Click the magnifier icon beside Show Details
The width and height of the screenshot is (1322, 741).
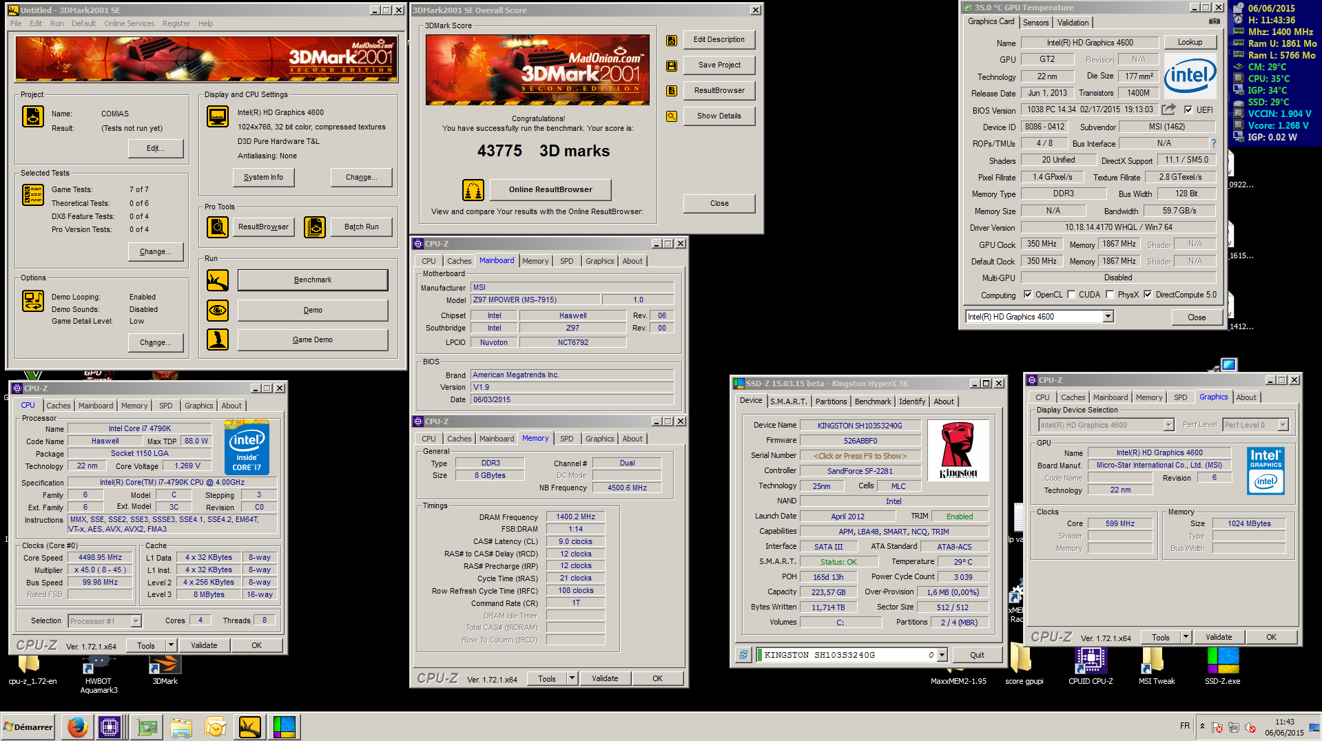[x=672, y=116]
